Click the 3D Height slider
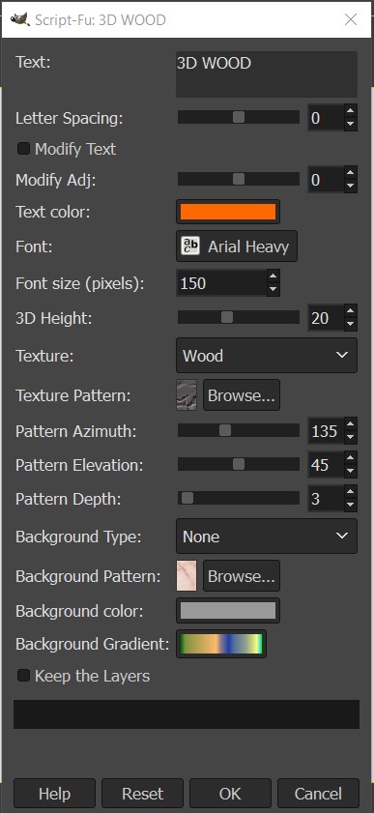 pyautogui.click(x=239, y=317)
